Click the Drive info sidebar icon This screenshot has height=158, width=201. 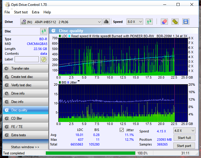(x=7, y=93)
